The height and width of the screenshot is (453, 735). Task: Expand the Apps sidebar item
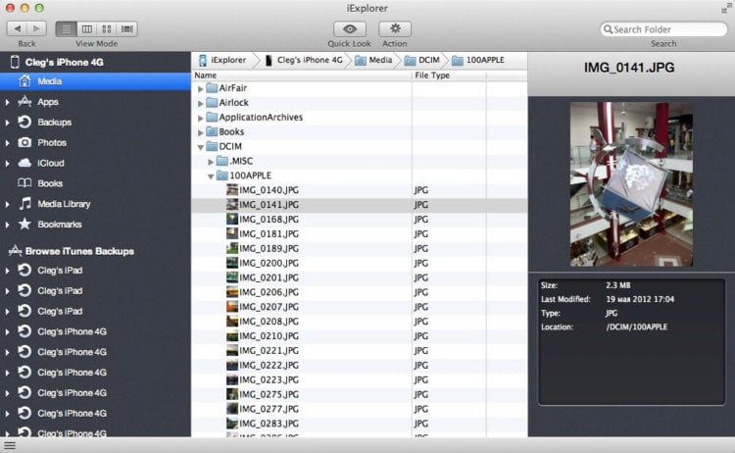(7, 102)
